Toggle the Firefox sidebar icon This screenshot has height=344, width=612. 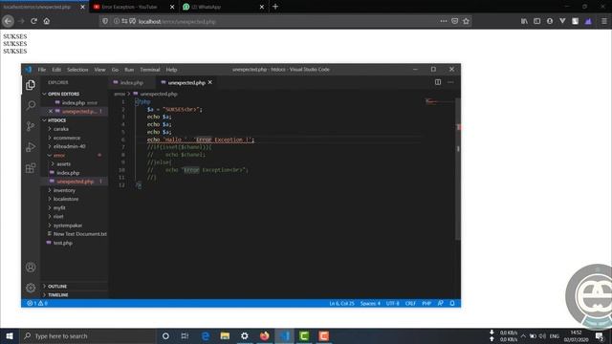point(537,21)
